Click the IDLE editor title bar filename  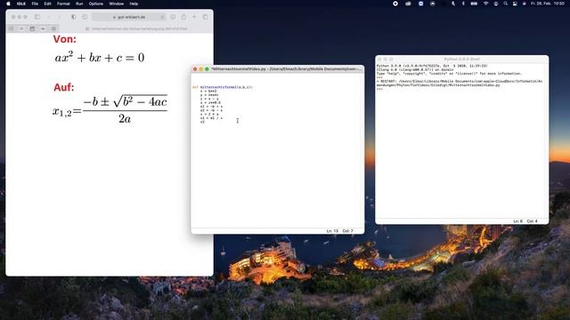tap(286, 68)
